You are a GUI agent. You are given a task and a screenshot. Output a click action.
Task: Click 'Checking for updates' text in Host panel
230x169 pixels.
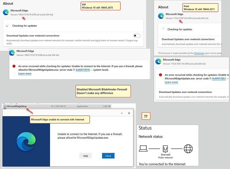180,29
